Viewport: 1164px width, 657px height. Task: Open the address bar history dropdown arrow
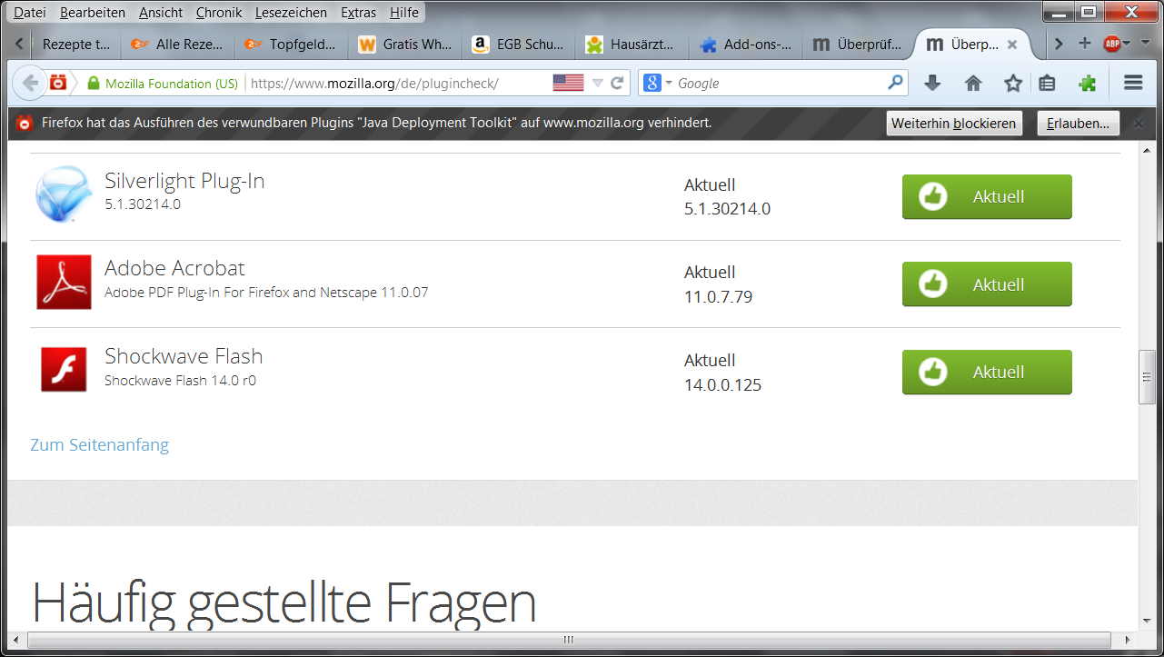597,84
